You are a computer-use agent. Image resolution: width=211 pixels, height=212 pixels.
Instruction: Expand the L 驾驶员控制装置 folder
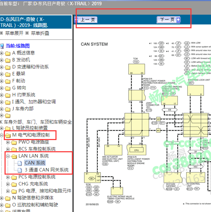(1, 128)
